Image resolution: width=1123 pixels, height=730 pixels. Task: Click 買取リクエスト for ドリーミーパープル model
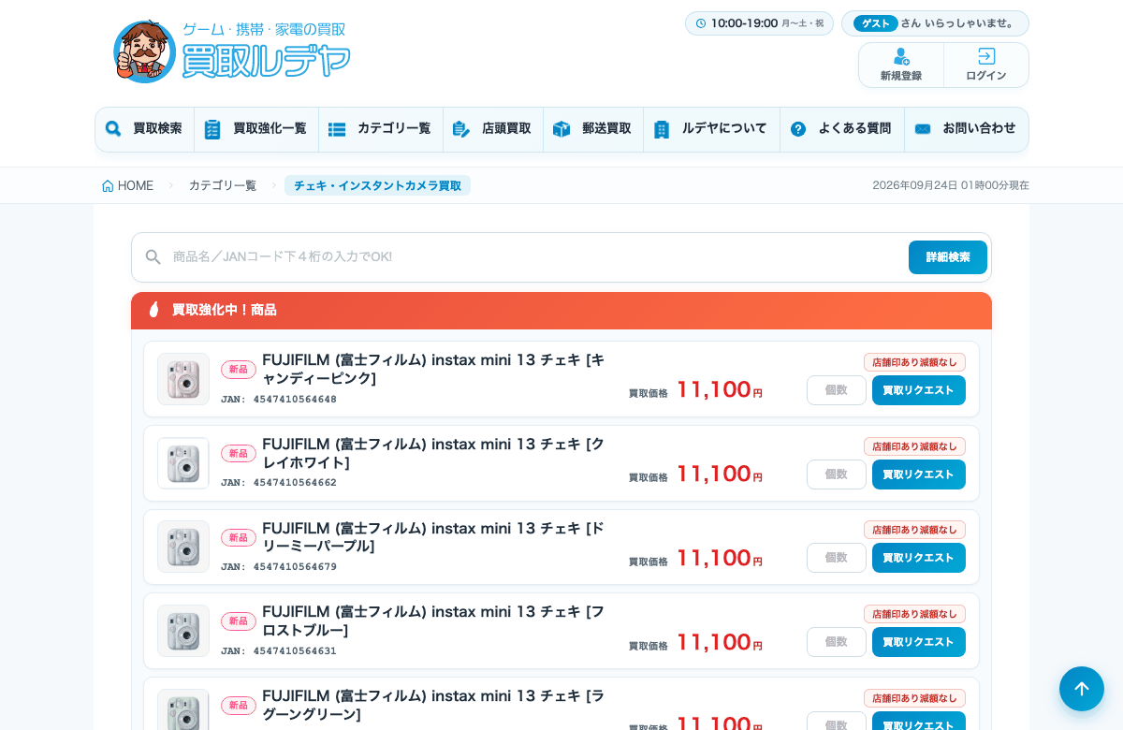919,558
